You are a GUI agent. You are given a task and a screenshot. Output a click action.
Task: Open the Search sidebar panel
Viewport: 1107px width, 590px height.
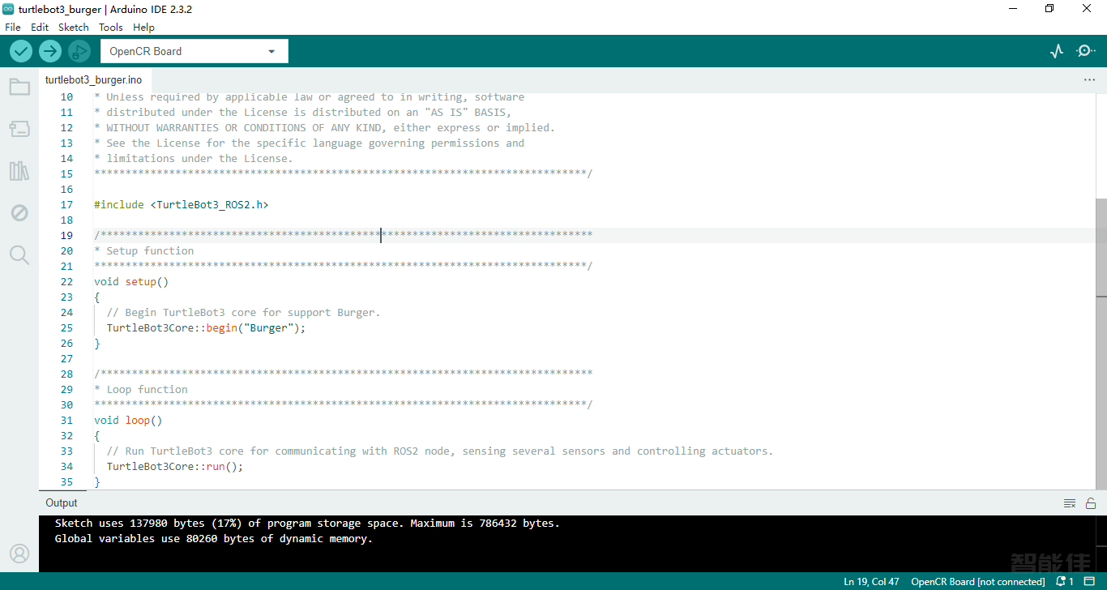[19, 254]
